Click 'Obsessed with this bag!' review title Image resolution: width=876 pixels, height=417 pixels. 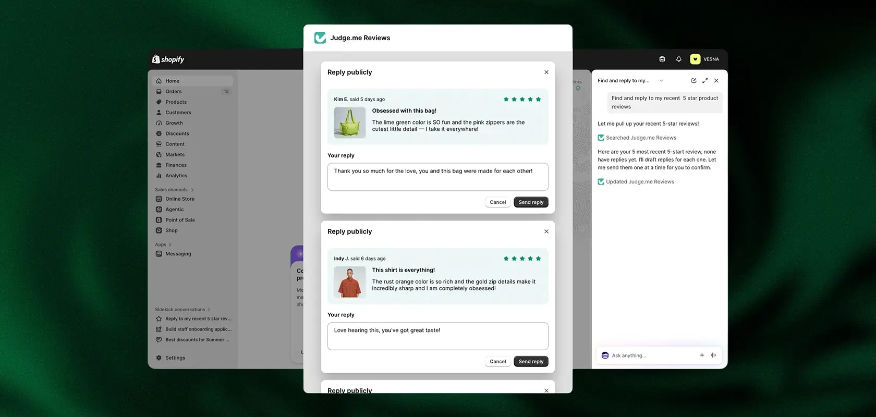pyautogui.click(x=404, y=111)
